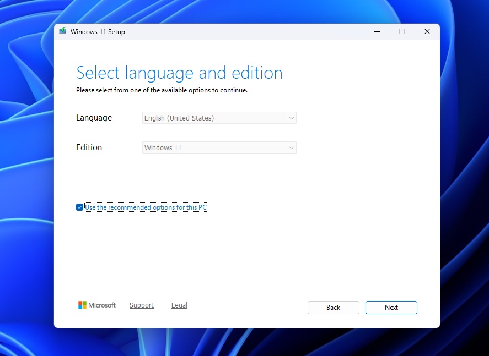Image resolution: width=489 pixels, height=356 pixels.
Task: Click the Edition dropdown chevron arrow
Action: (x=291, y=147)
